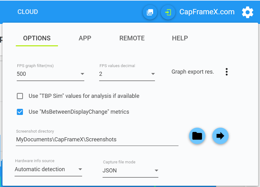The width and height of the screenshot is (260, 187).
Task: Switch to the APP tab
Action: coord(85,38)
